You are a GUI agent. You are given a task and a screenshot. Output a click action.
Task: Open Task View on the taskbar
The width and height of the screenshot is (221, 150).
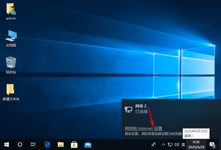(33, 144)
